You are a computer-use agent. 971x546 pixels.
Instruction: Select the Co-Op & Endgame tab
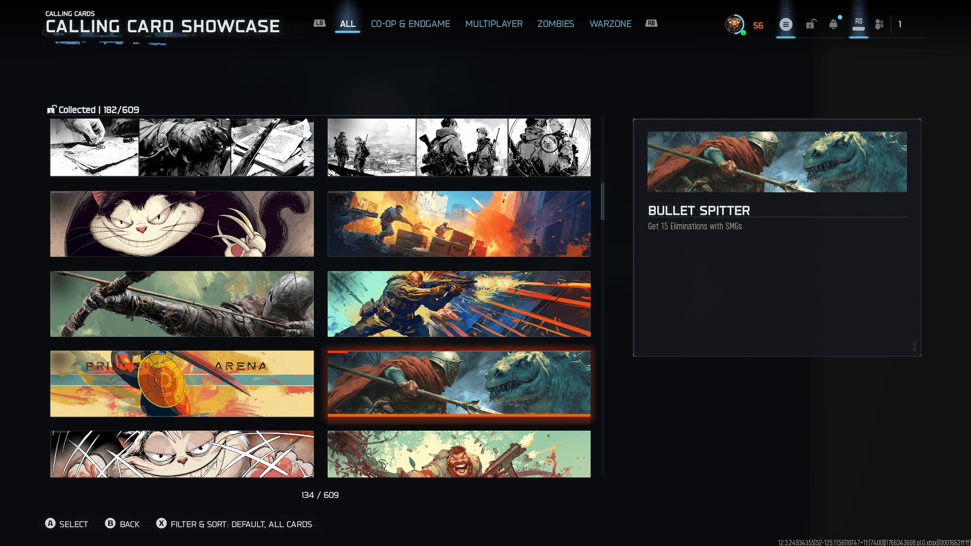point(410,24)
